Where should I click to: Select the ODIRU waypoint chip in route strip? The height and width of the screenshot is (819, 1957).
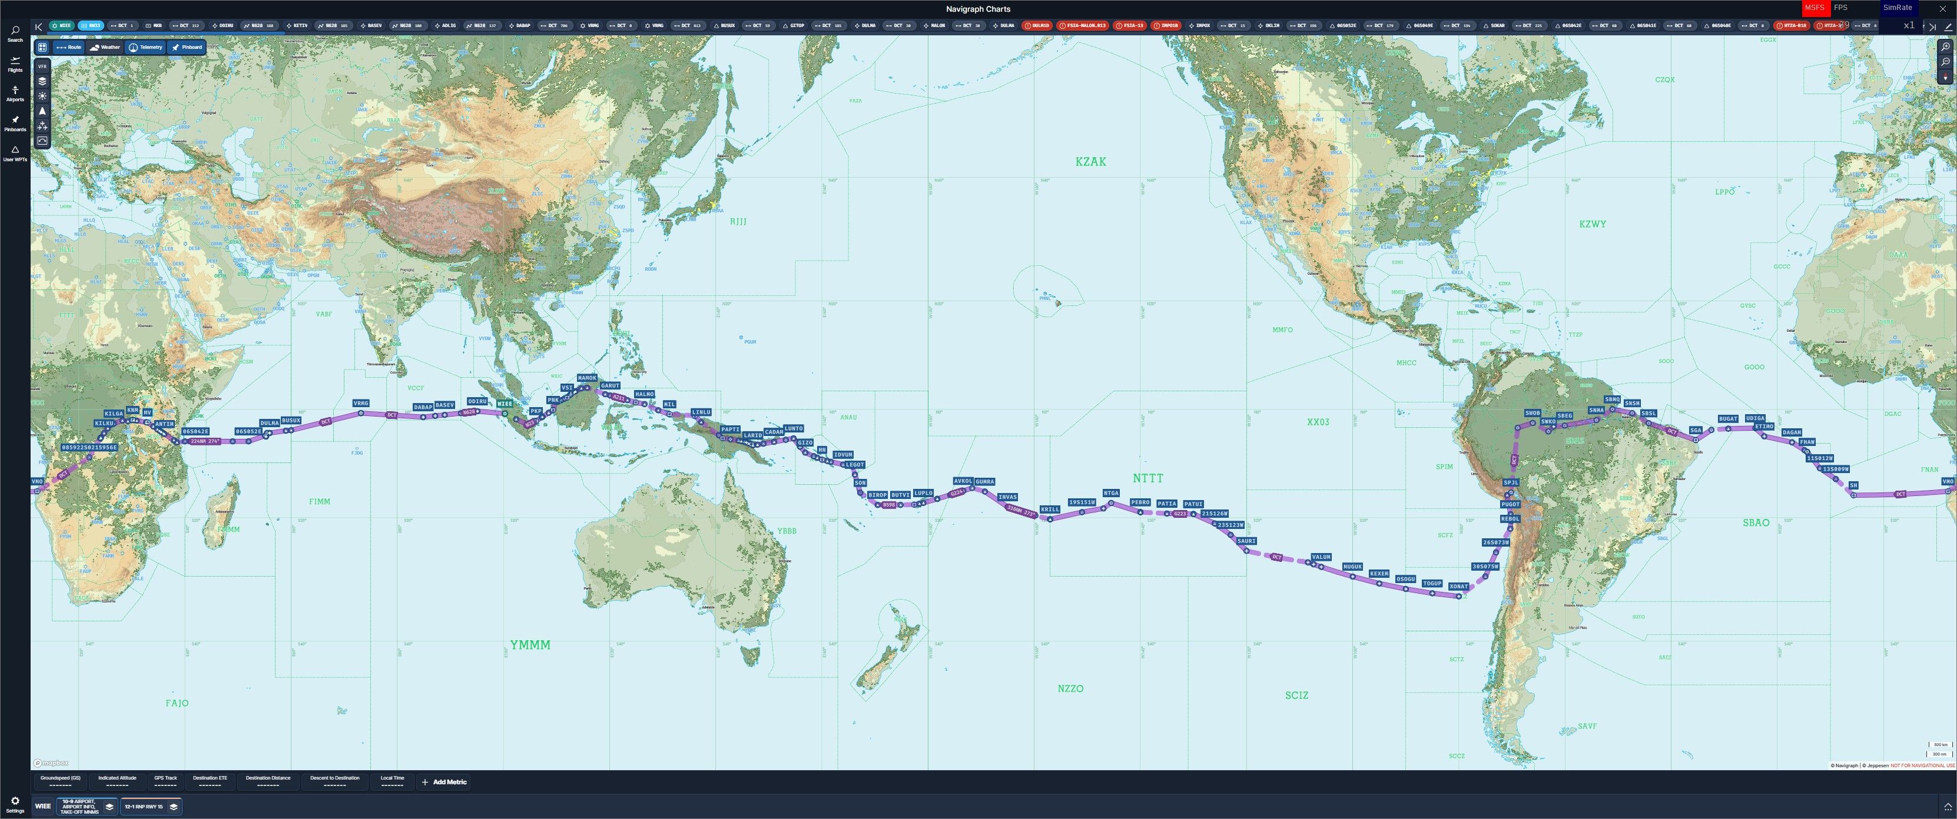[x=223, y=26]
